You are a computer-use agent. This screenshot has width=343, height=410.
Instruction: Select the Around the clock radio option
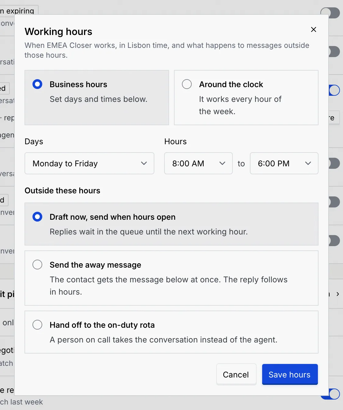coord(246,98)
